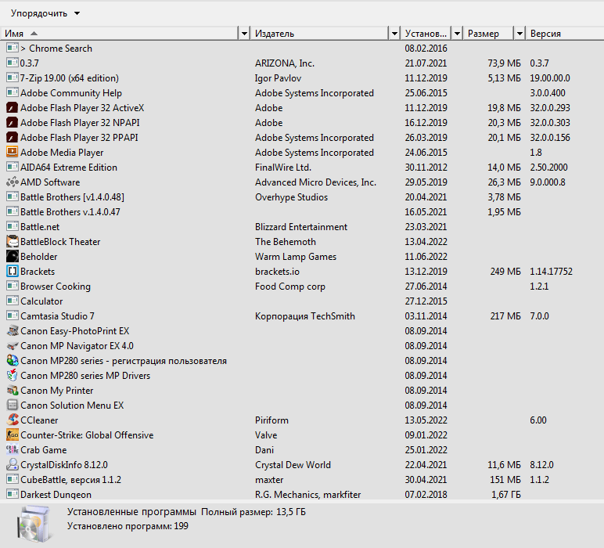Click the Crab Game icon
The height and width of the screenshot is (548, 604).
(x=13, y=449)
